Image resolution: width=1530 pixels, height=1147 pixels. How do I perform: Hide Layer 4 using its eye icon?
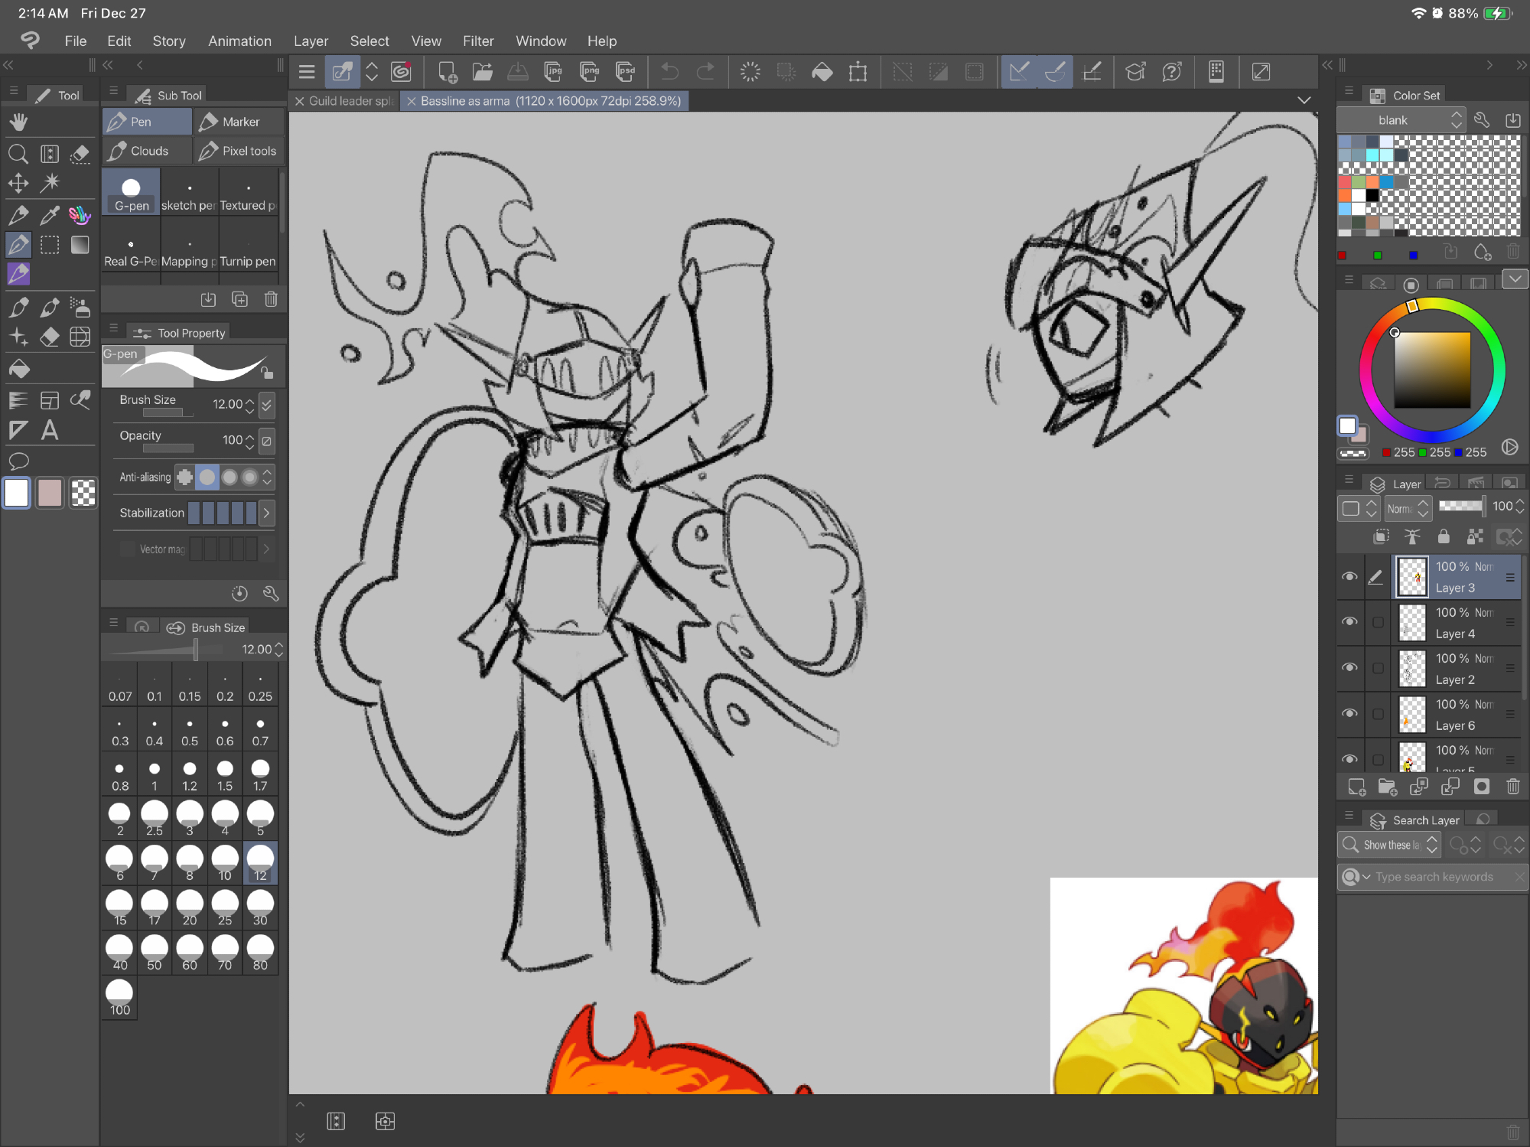[1349, 621]
